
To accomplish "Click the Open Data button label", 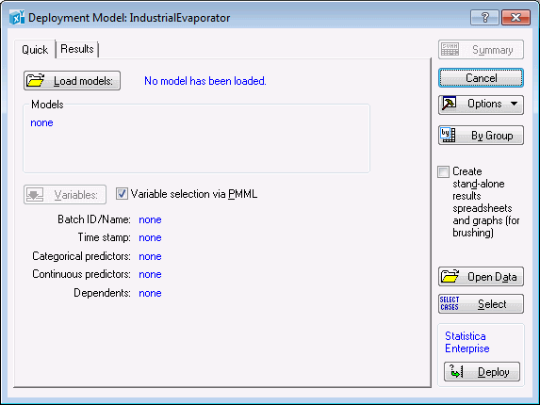I will 492,277.
